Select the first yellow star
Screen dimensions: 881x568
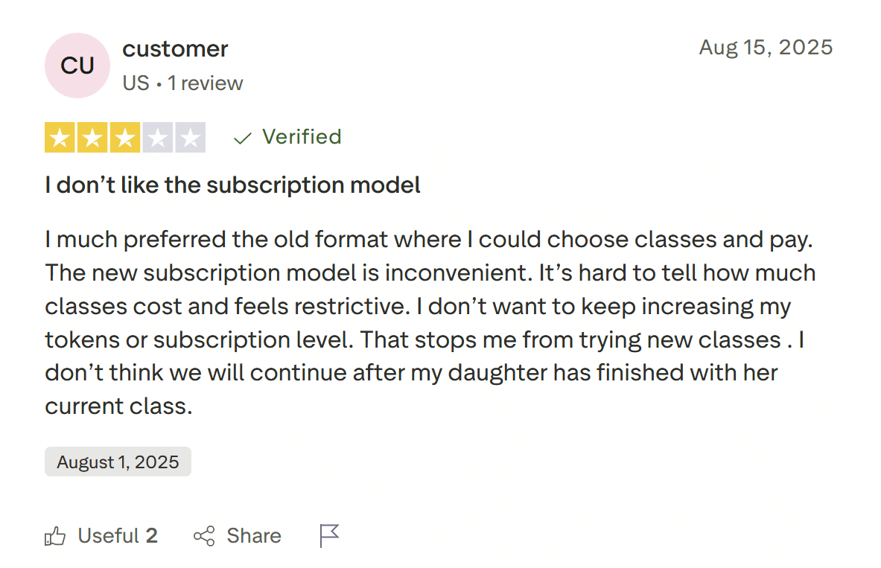(x=59, y=137)
